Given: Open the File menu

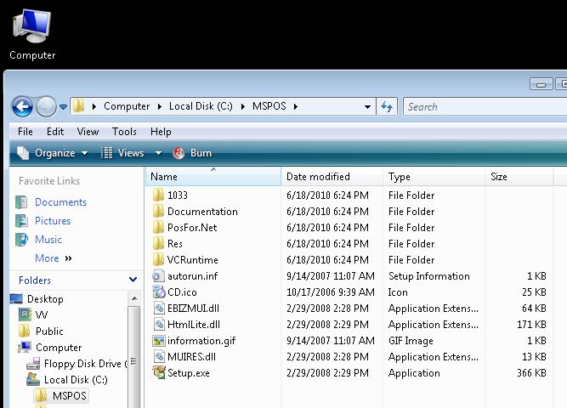Looking at the screenshot, I should pos(26,132).
